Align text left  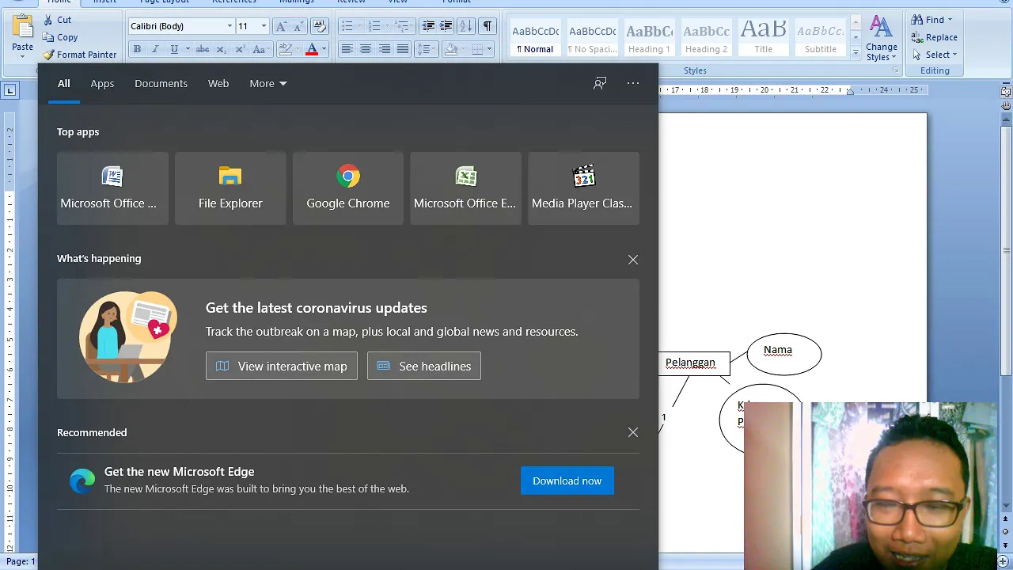tap(347, 49)
